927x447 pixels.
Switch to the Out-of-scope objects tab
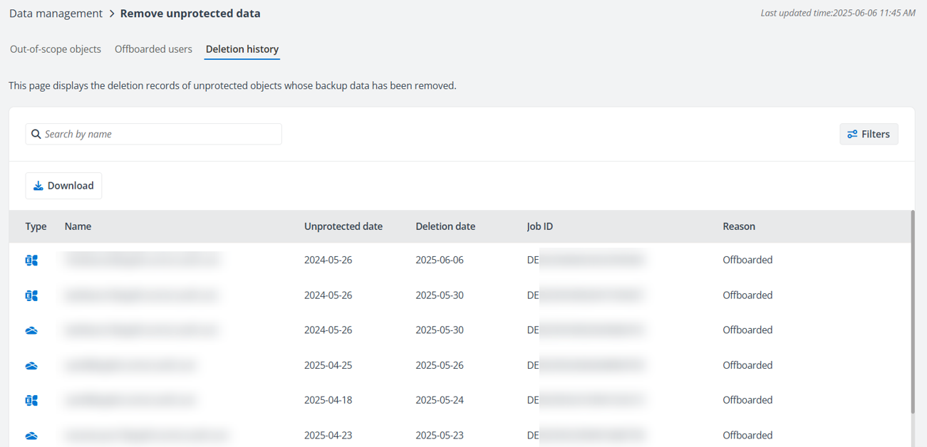coord(56,49)
